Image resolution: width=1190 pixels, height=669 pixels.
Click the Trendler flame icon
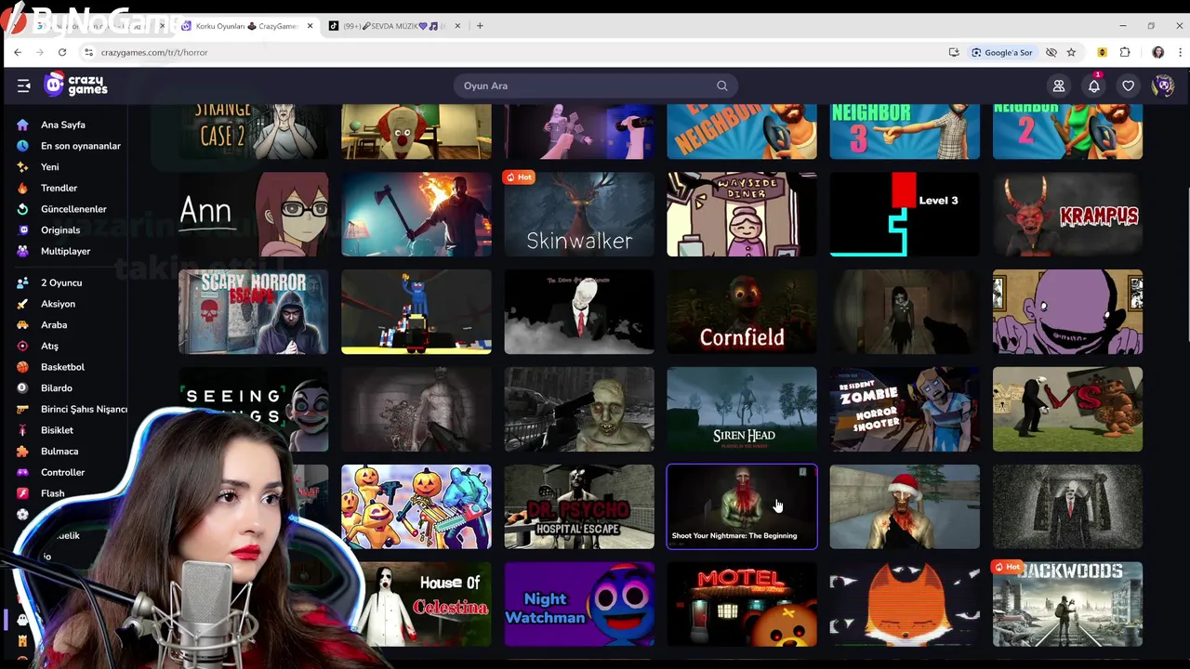click(x=22, y=188)
